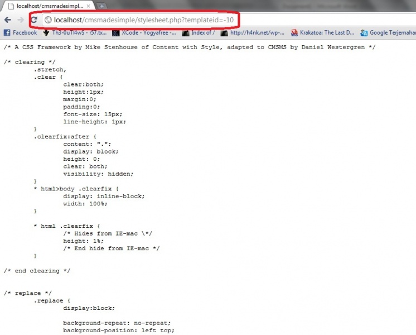Click the 'Hides from IE-mac' comment
The height and width of the screenshot is (335, 416).
pos(108,233)
